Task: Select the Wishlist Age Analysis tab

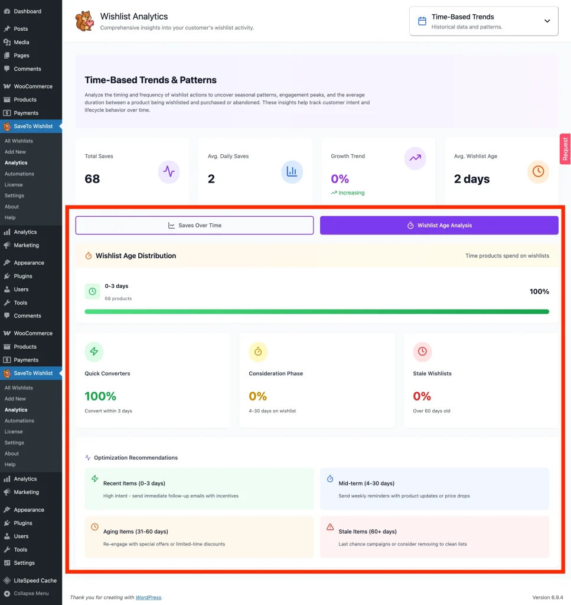Action: pos(439,225)
